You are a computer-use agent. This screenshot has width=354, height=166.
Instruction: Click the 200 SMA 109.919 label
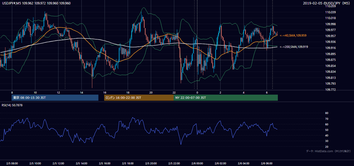click(x=294, y=47)
